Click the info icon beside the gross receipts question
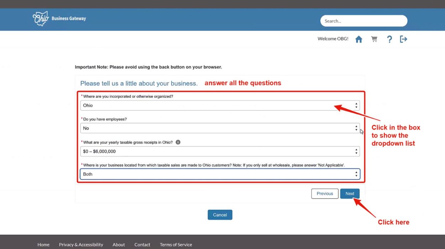 (x=178, y=142)
